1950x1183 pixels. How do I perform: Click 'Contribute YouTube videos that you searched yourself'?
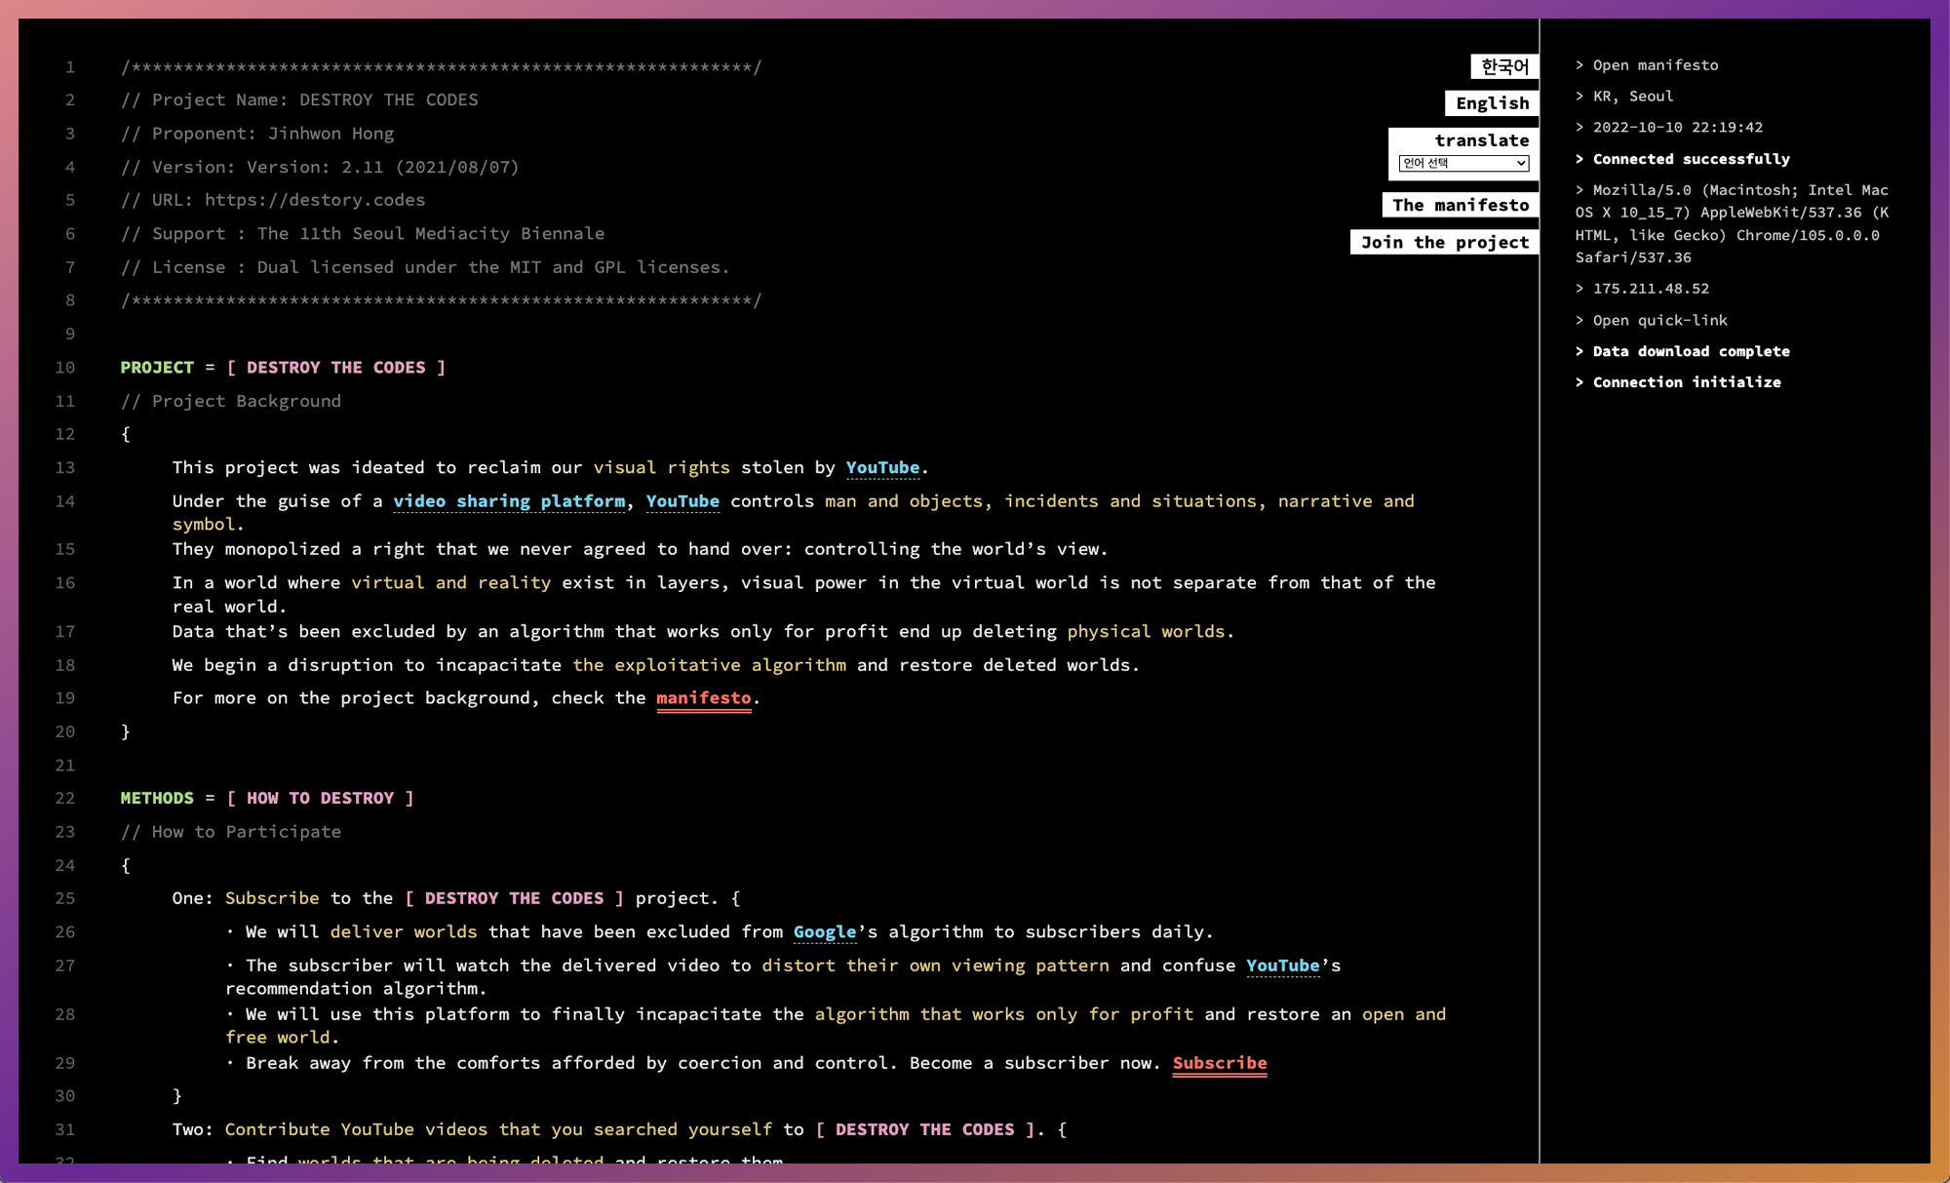click(498, 1129)
